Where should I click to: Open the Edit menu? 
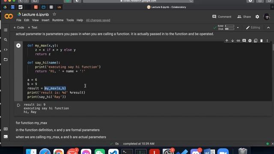[27, 20]
